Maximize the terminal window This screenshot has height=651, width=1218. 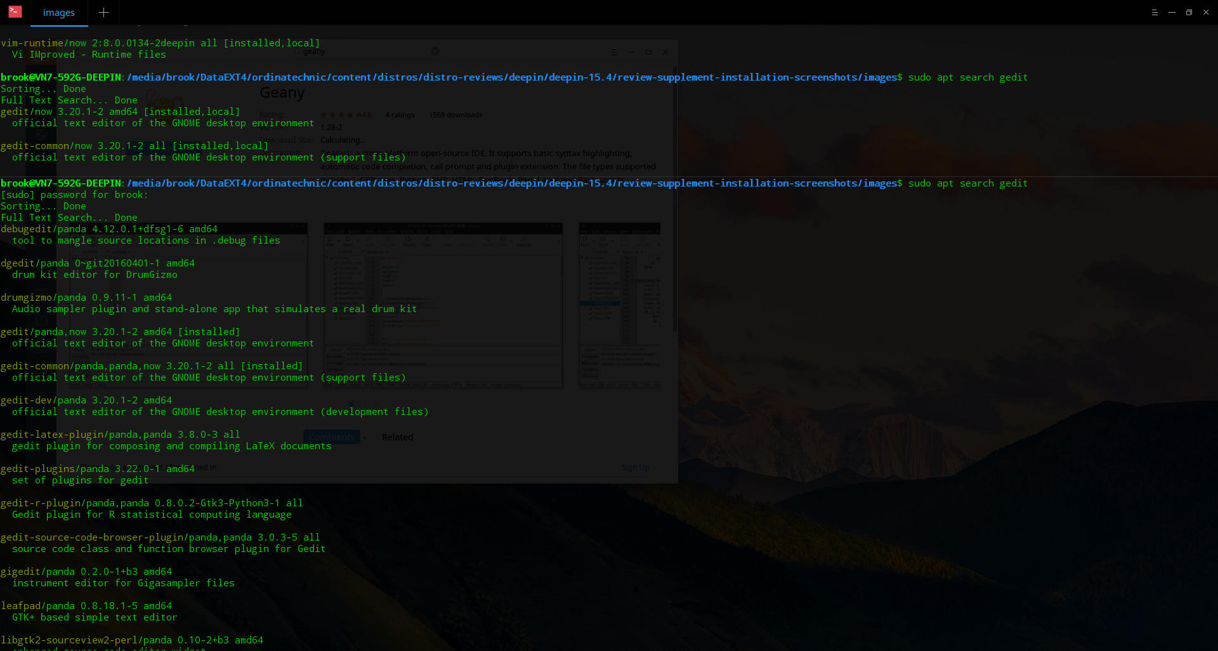coord(1189,13)
